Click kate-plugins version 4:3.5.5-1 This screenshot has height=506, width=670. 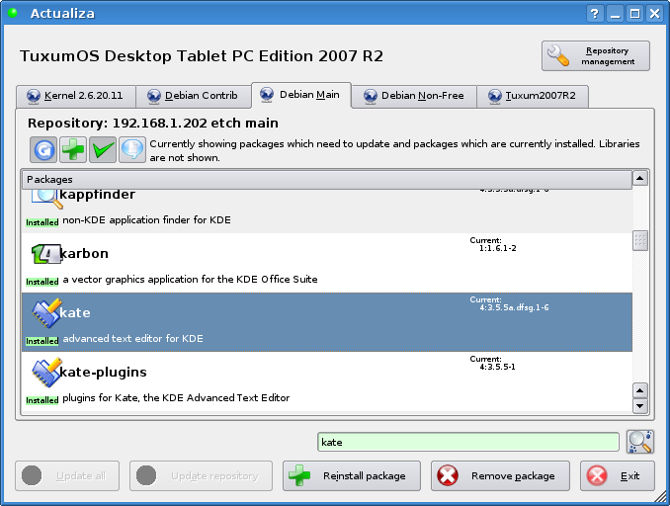(x=497, y=367)
